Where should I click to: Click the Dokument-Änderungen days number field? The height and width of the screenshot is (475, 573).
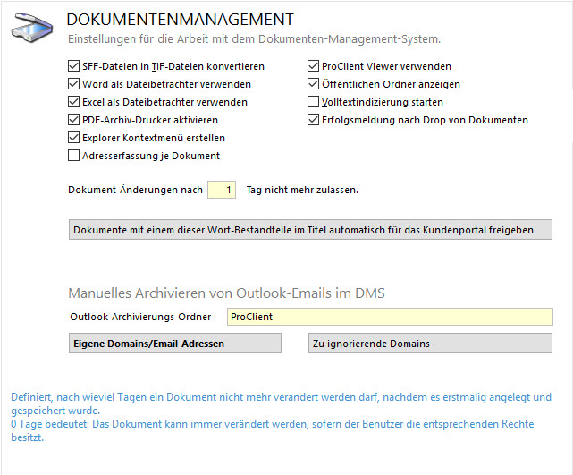click(222, 190)
